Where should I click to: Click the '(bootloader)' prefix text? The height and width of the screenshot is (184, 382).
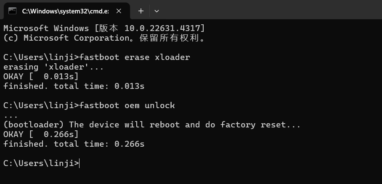click(34, 125)
